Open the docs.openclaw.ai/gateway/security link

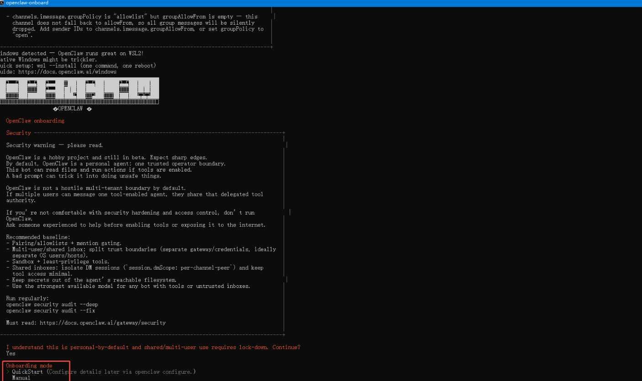(x=103, y=323)
